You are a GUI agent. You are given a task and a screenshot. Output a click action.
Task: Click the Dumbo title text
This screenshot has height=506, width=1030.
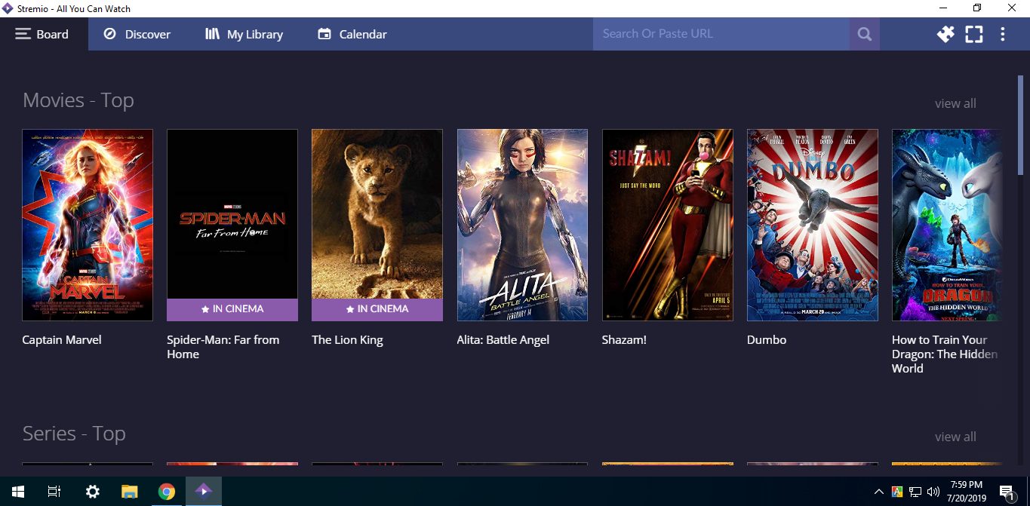point(767,340)
